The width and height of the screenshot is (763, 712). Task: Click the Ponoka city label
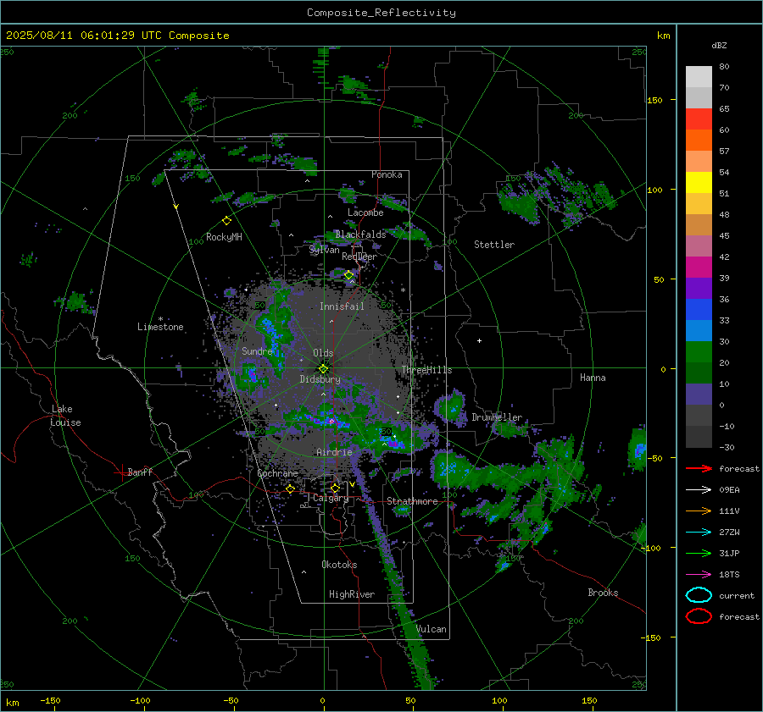387,174
